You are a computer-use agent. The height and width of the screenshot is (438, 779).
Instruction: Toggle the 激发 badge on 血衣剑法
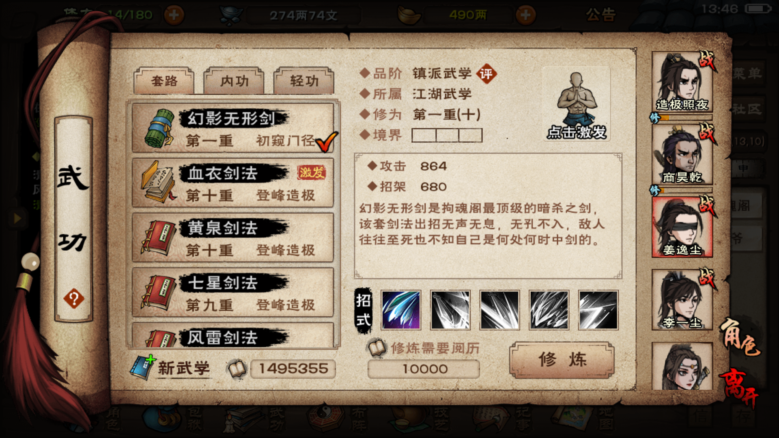click(x=312, y=172)
